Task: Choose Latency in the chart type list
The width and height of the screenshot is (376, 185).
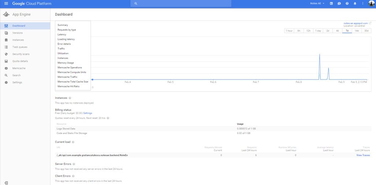Action: pyautogui.click(x=62, y=35)
